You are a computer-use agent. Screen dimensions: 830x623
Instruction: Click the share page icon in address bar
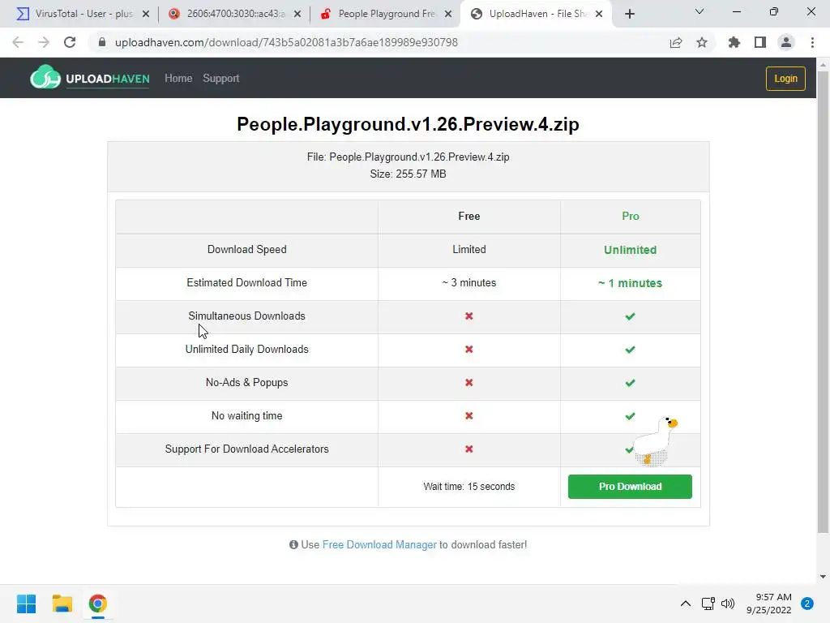coord(676,42)
